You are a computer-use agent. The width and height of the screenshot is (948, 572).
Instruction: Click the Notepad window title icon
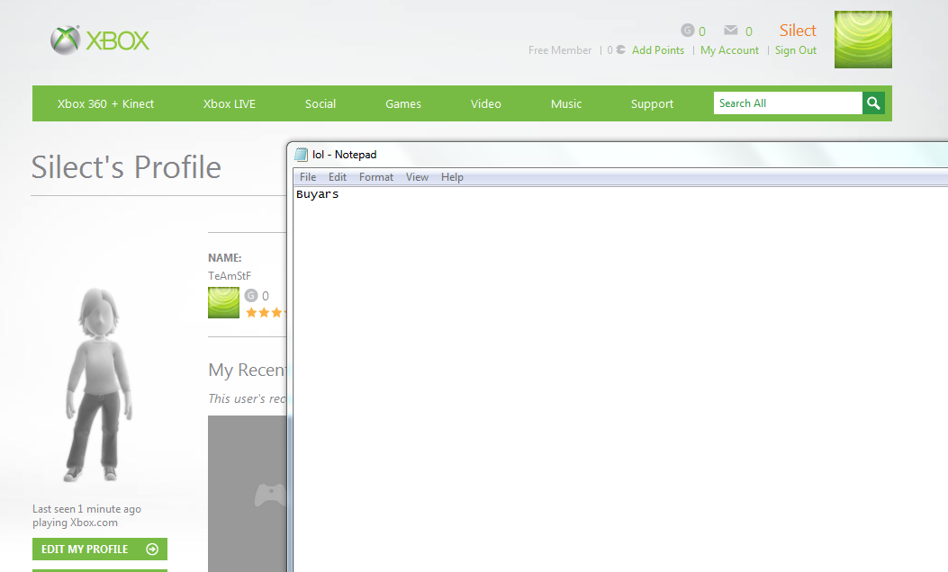[301, 155]
